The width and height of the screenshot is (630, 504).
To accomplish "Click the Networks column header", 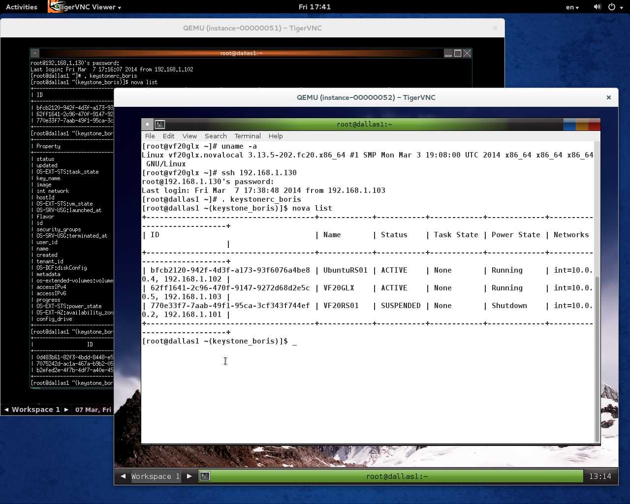I will [571, 235].
